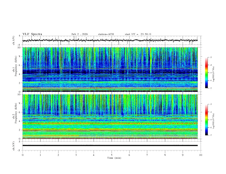Click the "-3" label on ch.1 color bar

pos(211,57)
